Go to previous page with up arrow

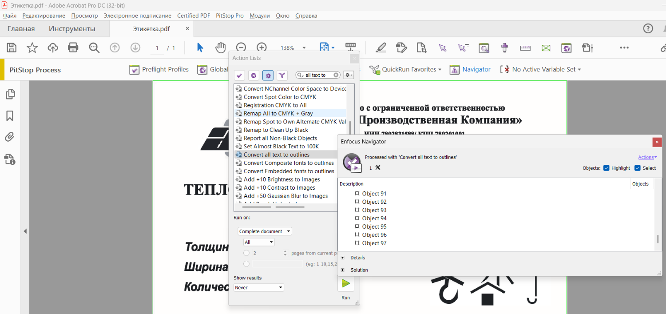coord(115,48)
